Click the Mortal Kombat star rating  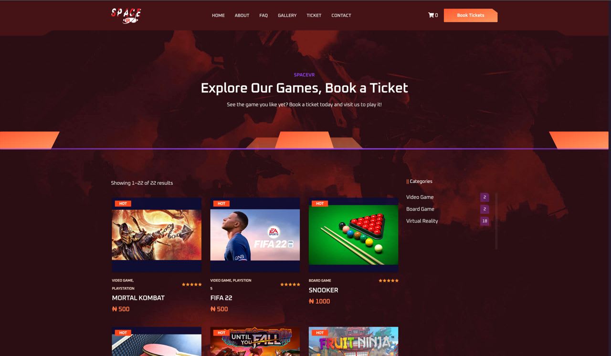pyautogui.click(x=192, y=285)
